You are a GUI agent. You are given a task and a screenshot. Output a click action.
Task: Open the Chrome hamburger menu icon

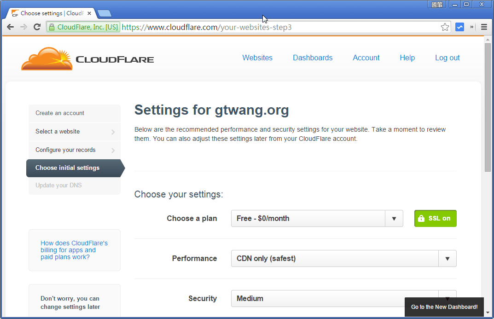484,27
